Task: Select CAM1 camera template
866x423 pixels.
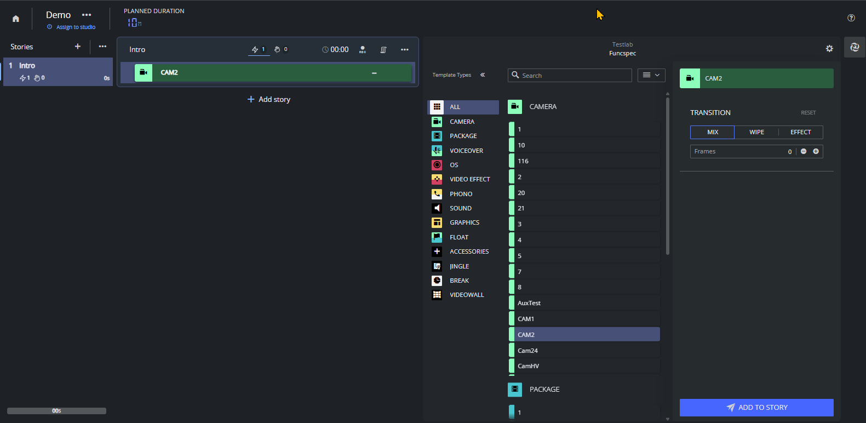Action: pos(584,319)
